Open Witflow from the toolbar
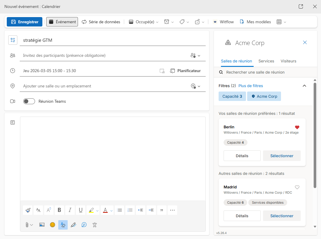This screenshot has height=239, width=321. 223,21
